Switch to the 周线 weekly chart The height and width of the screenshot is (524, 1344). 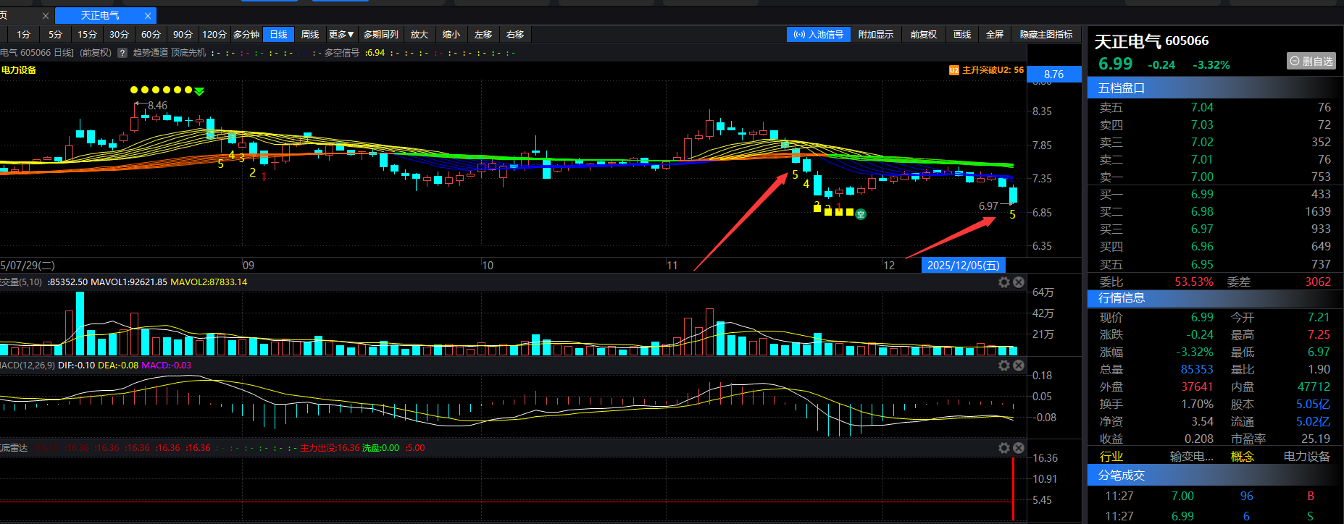[x=310, y=34]
